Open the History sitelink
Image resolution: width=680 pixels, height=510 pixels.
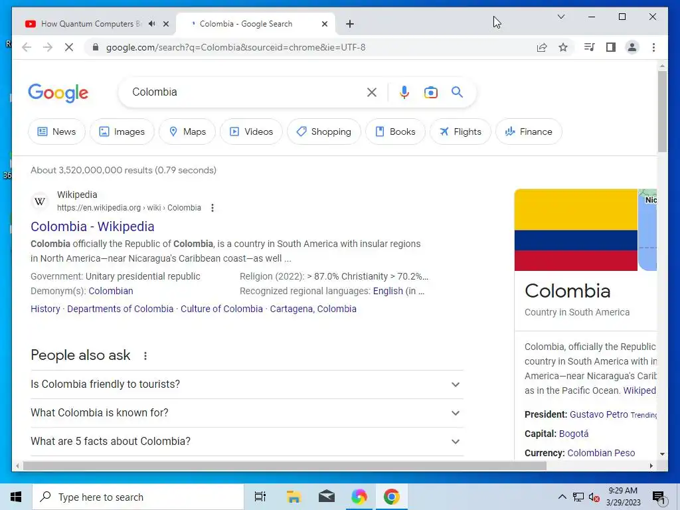45,309
